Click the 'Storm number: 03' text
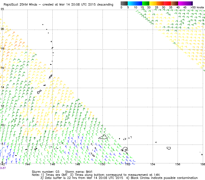 click(46, 172)
